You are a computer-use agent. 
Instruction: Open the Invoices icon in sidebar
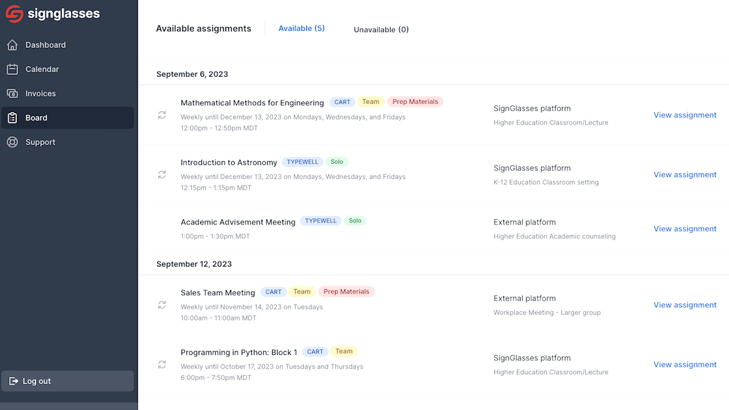coord(12,93)
